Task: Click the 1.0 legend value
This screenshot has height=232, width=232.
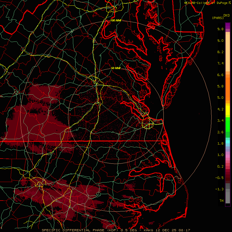Action: (x=220, y=155)
